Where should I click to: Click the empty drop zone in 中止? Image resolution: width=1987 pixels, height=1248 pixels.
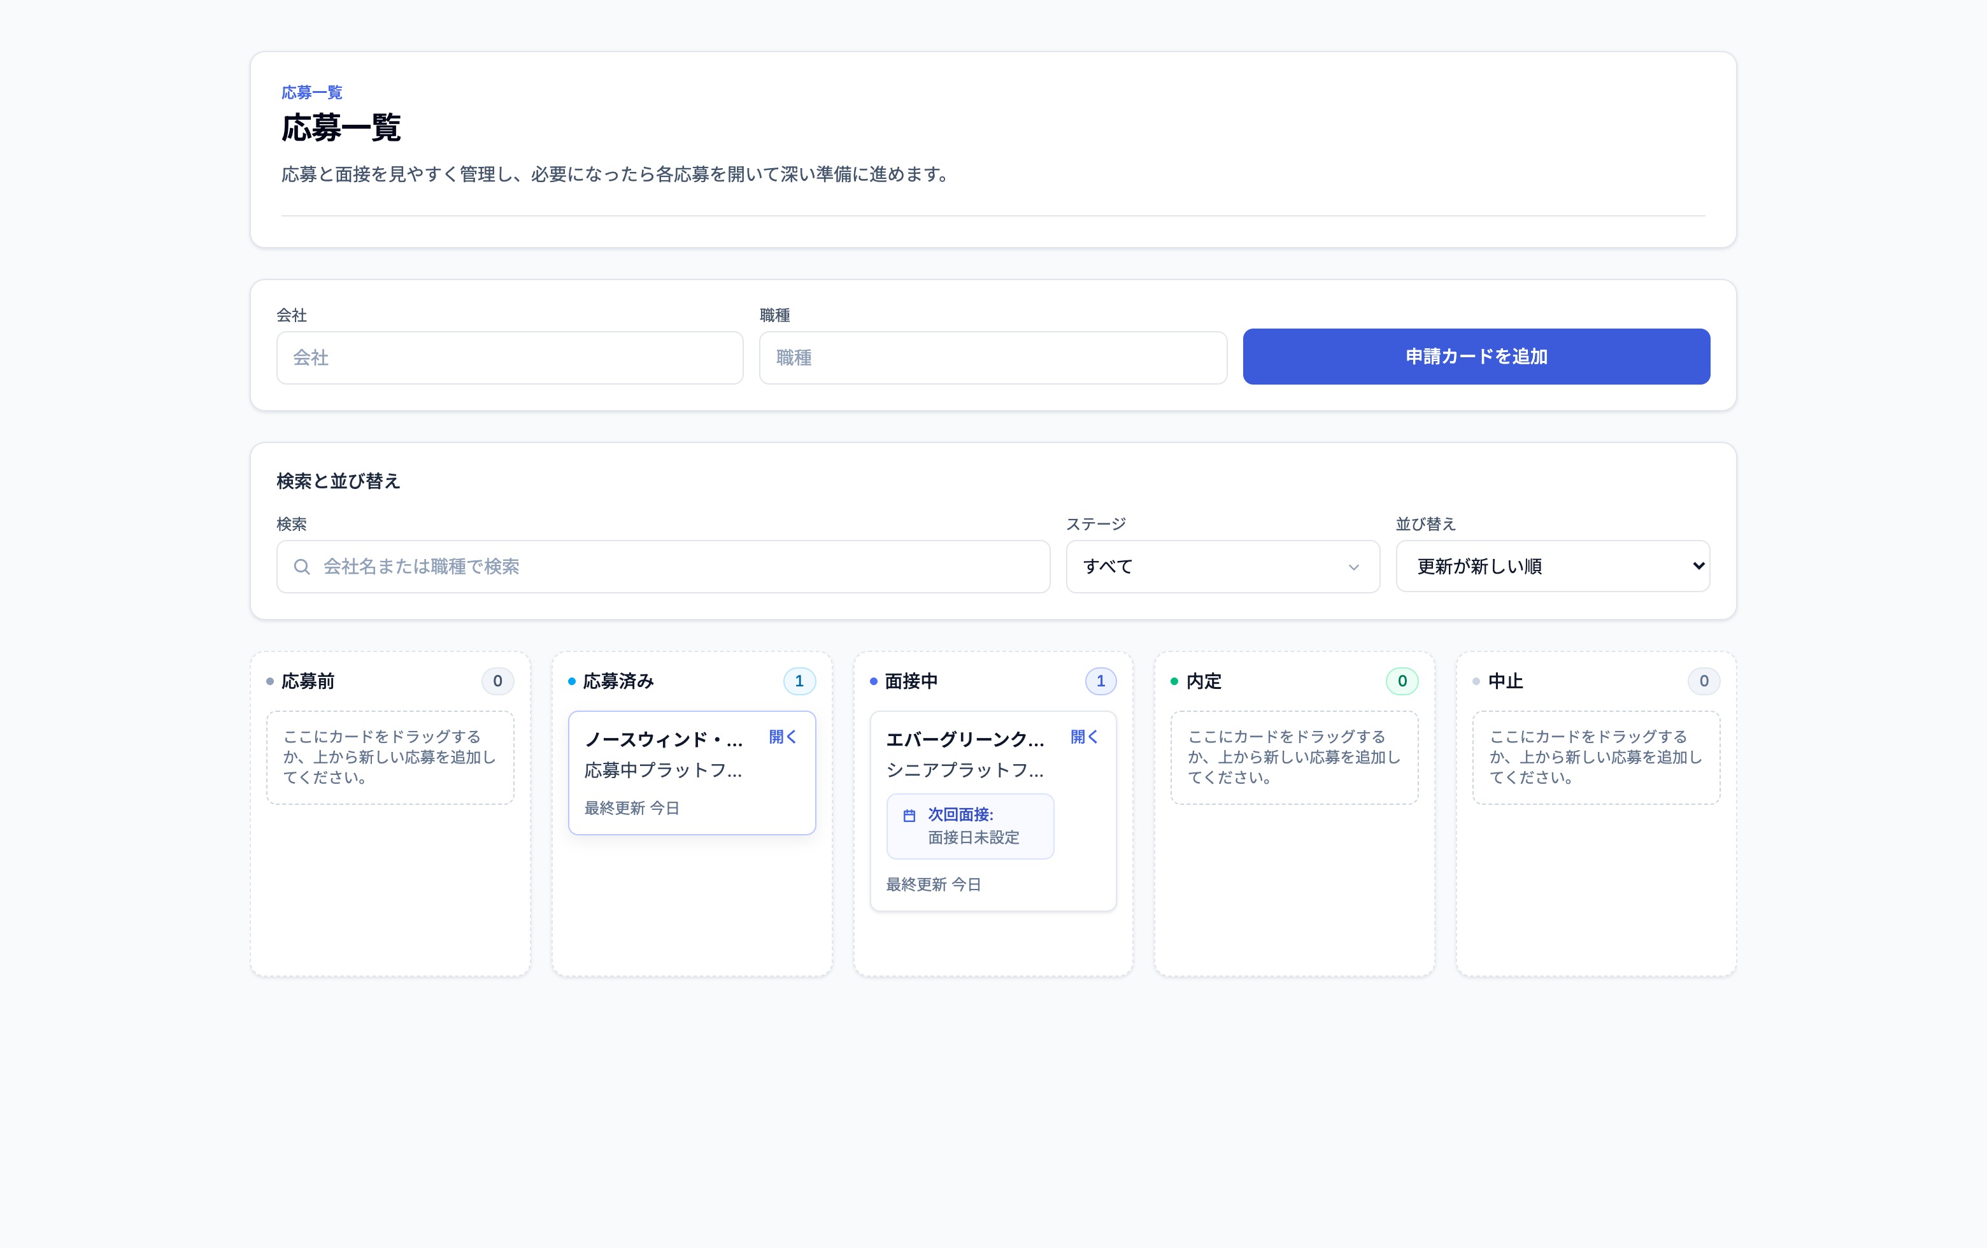click(1596, 757)
